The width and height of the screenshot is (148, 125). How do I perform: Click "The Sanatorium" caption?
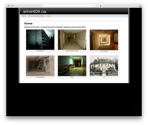click(x=40, y=77)
